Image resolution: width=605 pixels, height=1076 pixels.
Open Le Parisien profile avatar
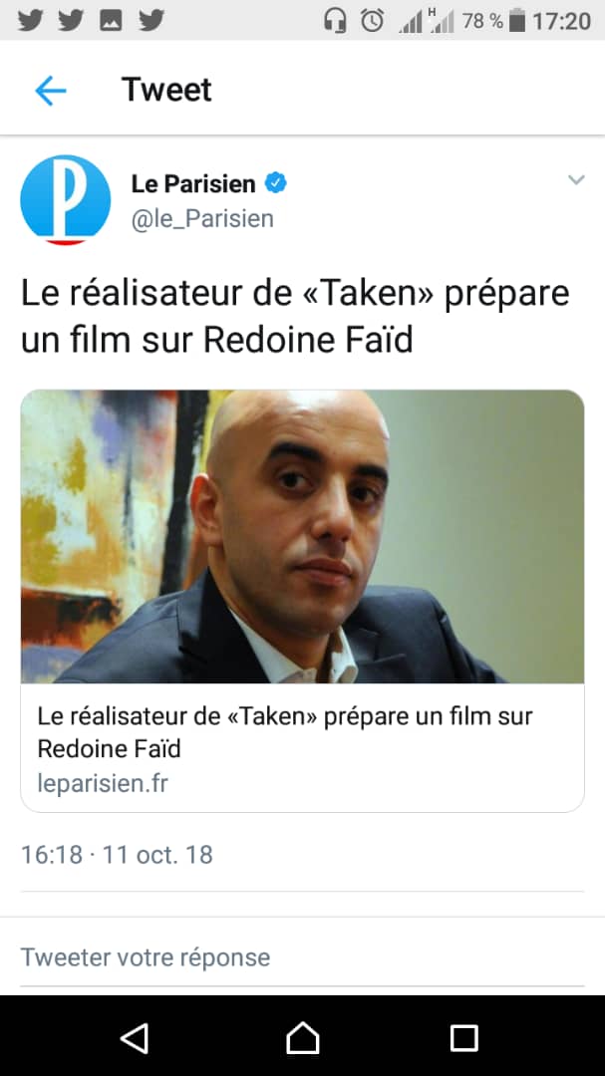pyautogui.click(x=65, y=200)
